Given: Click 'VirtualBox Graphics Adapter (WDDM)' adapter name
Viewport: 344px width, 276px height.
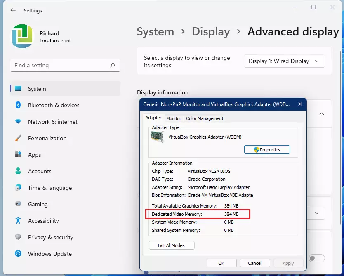Looking at the screenshot, I should 205,137.
